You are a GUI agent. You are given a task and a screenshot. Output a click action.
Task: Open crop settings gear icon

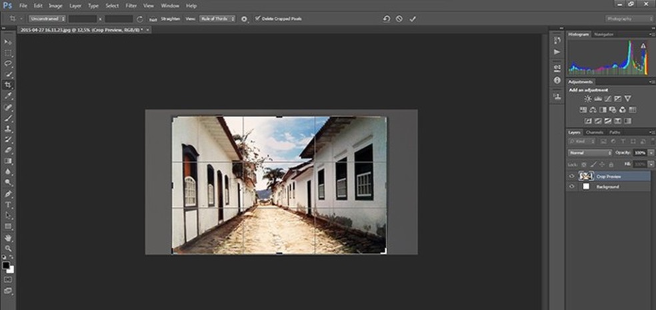coord(244,19)
